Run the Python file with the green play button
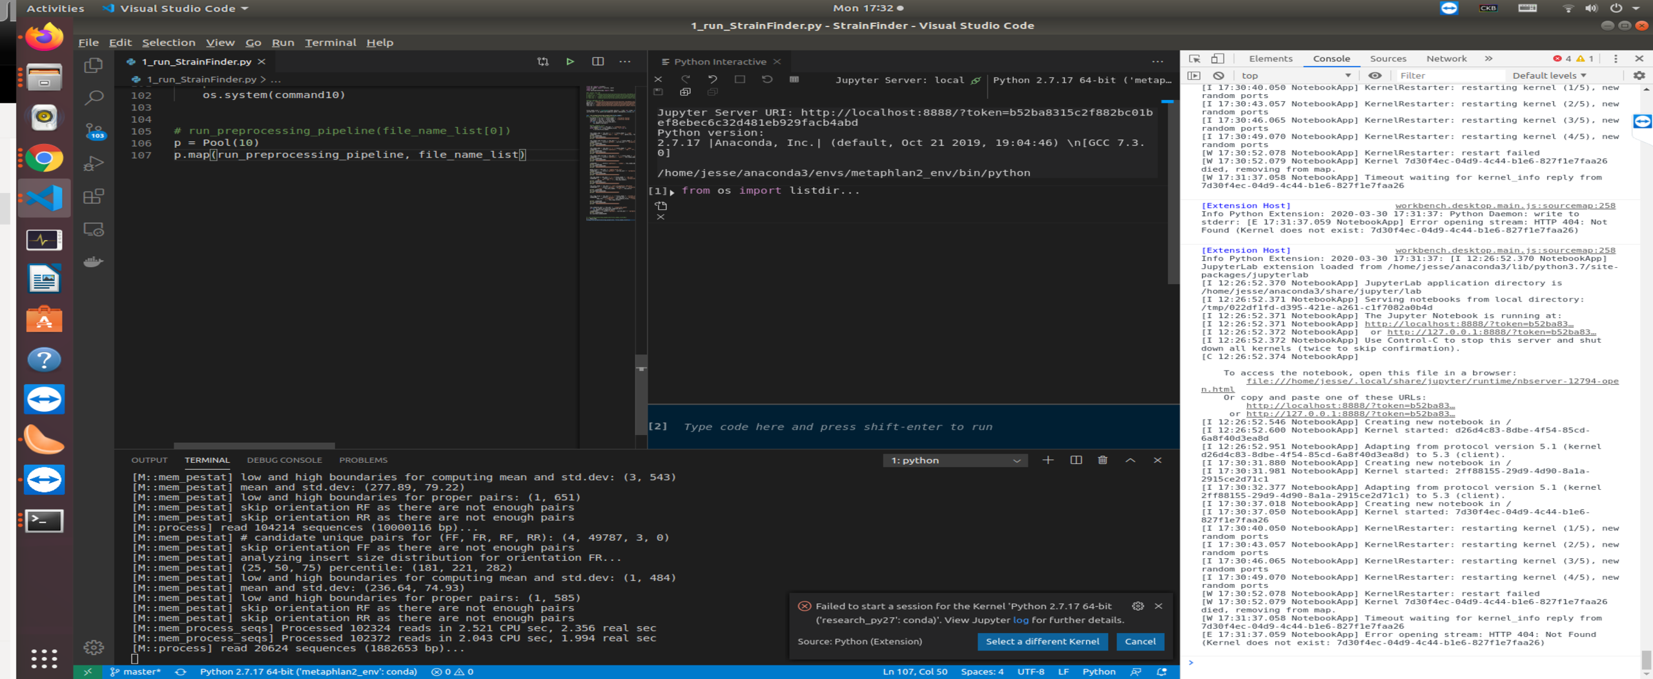This screenshot has width=1653, height=679. (570, 61)
